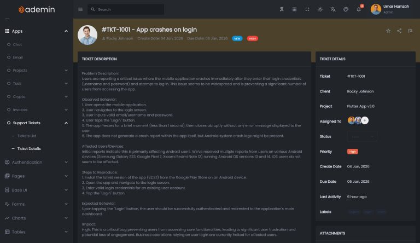Click '6 hour ago' last activity
The width and height of the screenshot is (420, 243).
357,197
